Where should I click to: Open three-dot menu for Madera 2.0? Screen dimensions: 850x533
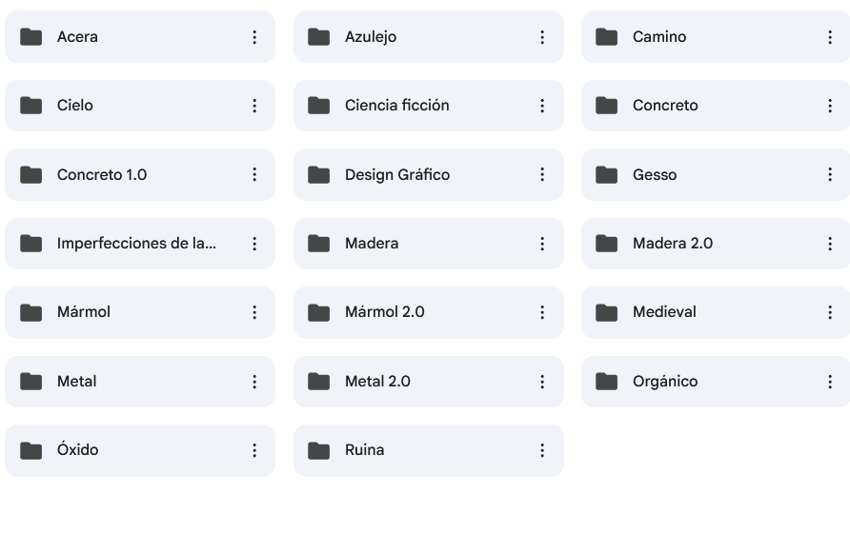(x=830, y=244)
